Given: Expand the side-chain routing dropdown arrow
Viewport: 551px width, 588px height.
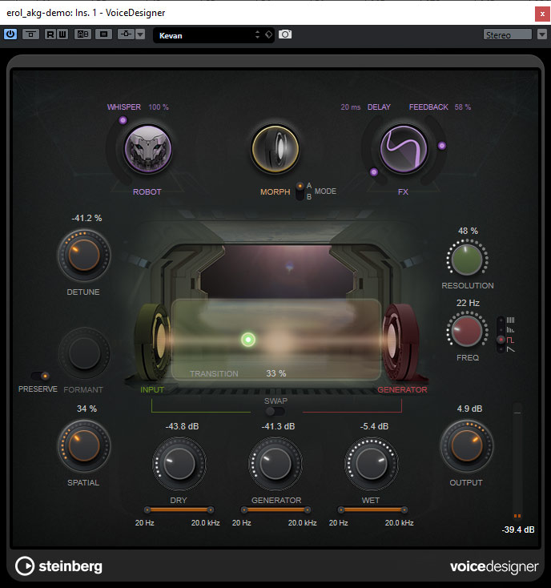Looking at the screenshot, I should point(140,34).
